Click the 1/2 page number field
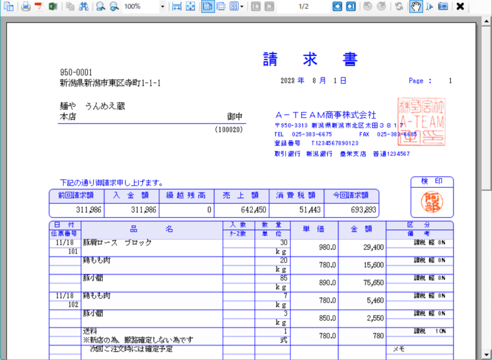The image size is (492, 360). [304, 6]
